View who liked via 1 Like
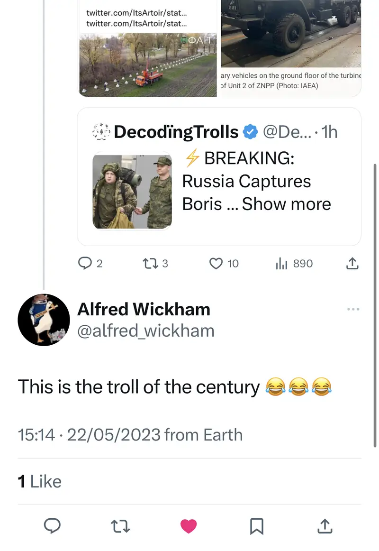 click(x=40, y=481)
